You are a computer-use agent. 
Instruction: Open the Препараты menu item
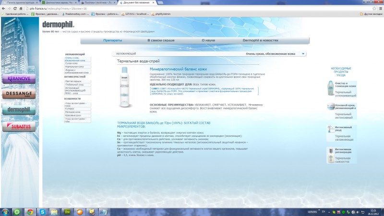coord(112,40)
